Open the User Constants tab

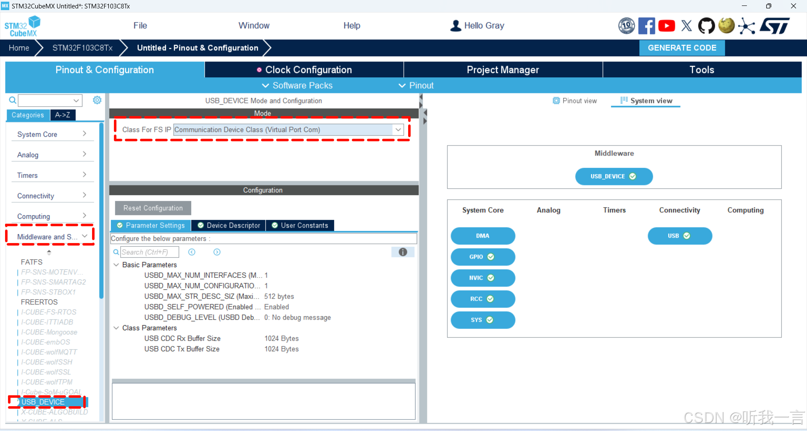click(x=300, y=225)
